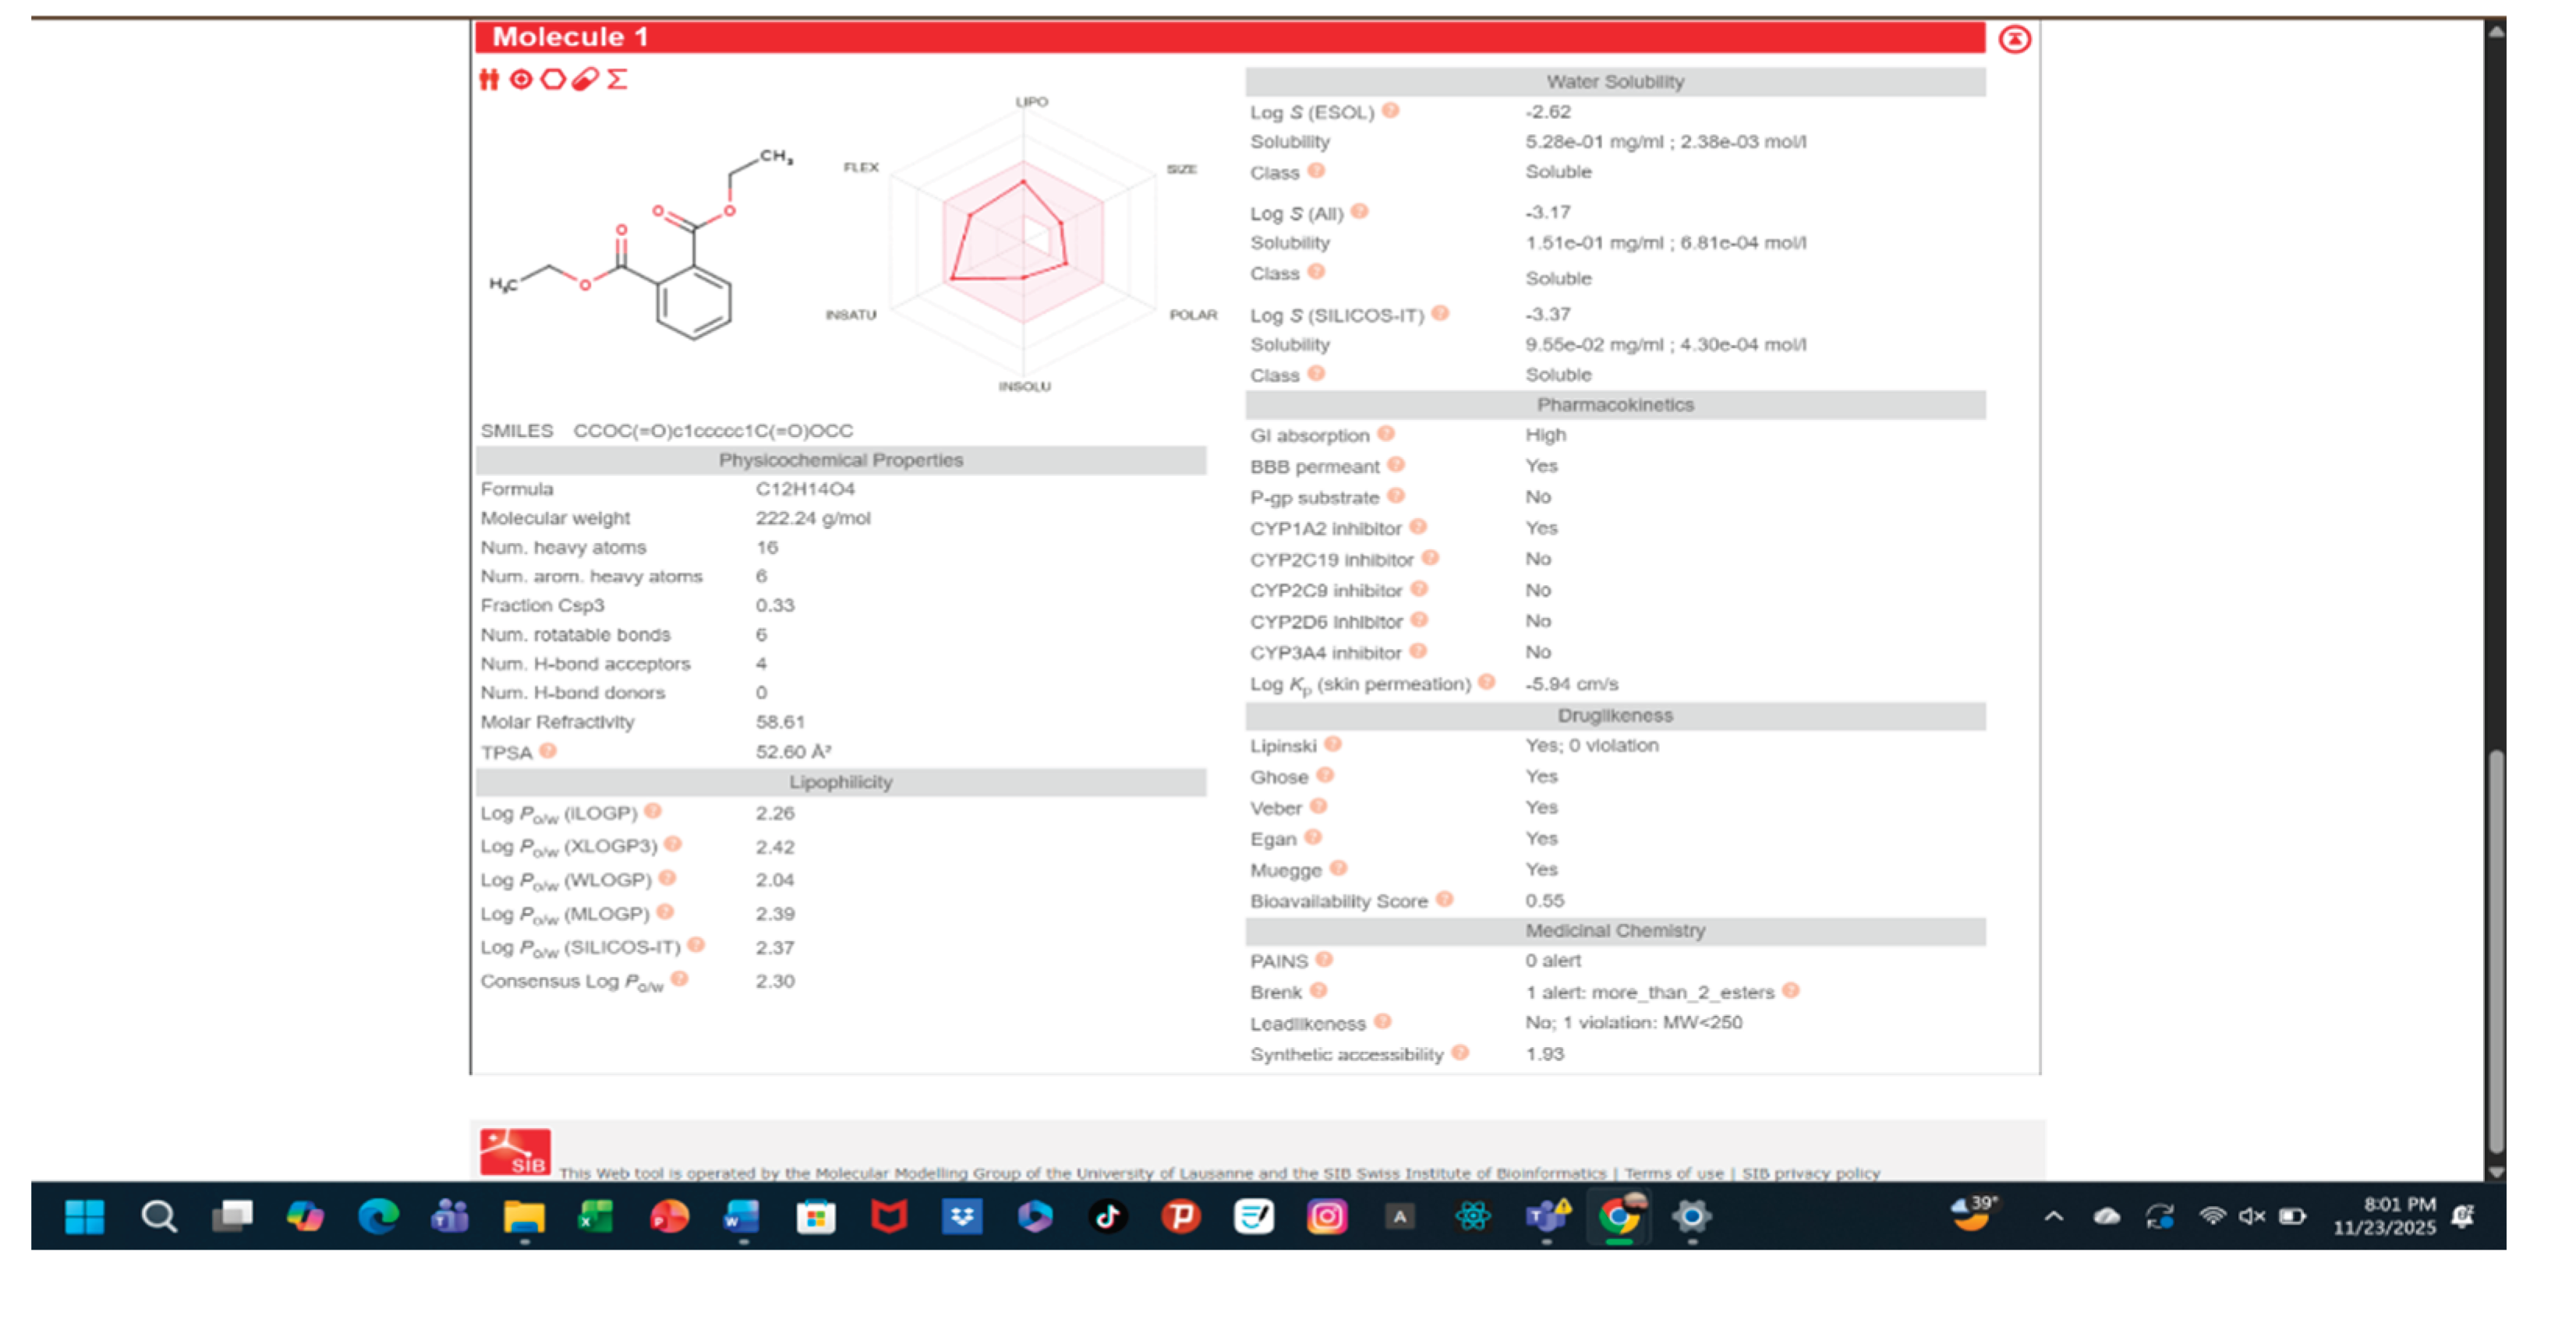2576x1326 pixels.
Task: Select the red target icon under Molecule 1
Action: (519, 80)
